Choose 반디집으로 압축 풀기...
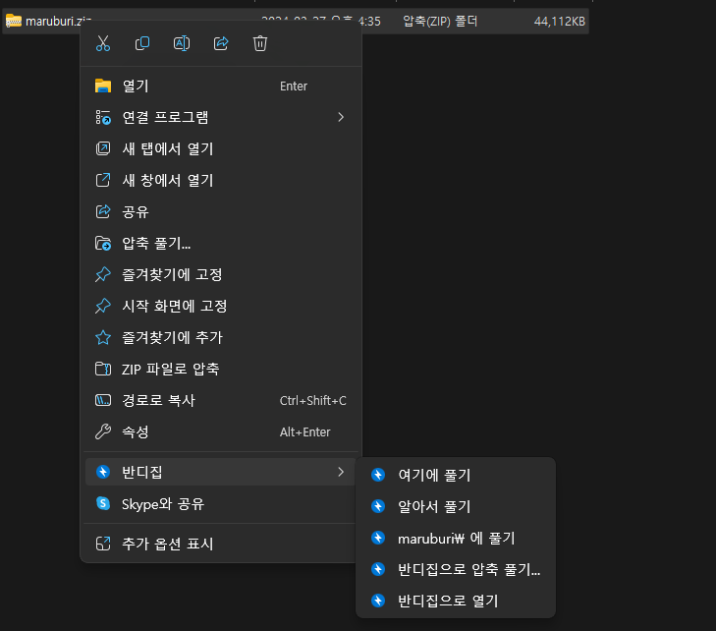Image resolution: width=716 pixels, height=631 pixels. (x=456, y=569)
